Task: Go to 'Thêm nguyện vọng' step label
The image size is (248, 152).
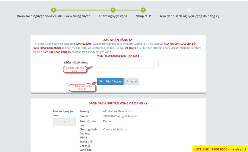Action: tap(113, 16)
